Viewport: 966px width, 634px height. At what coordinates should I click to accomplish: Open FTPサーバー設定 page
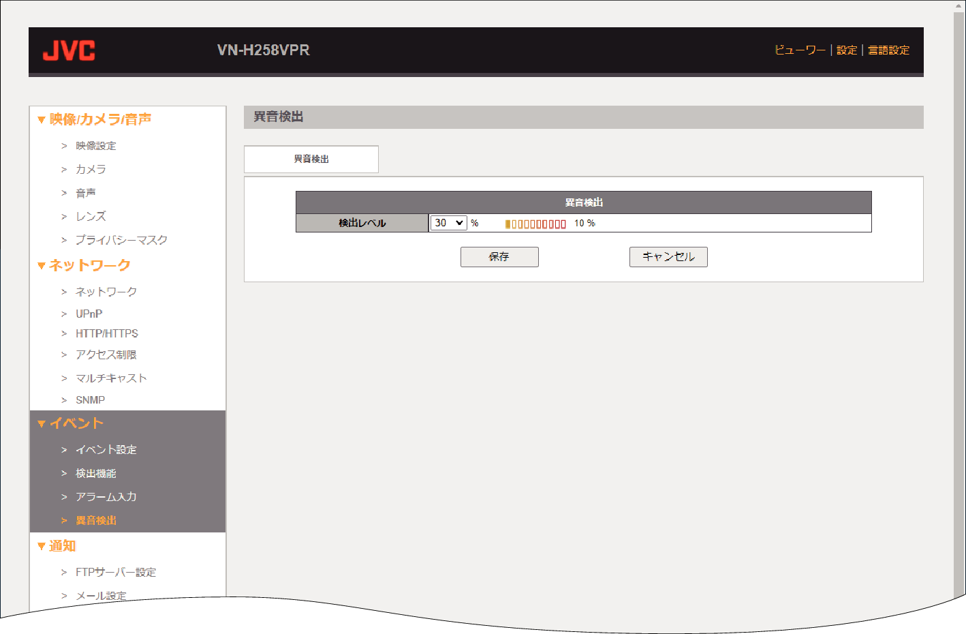(x=116, y=572)
